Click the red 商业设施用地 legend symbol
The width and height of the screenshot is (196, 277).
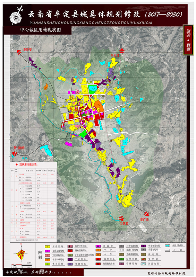[x=70, y=251]
